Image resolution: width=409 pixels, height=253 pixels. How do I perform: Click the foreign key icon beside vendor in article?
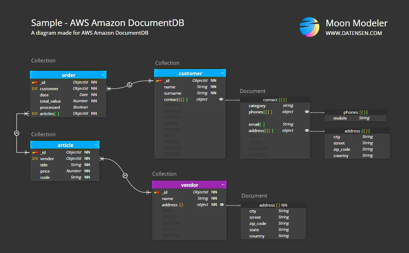click(x=35, y=159)
